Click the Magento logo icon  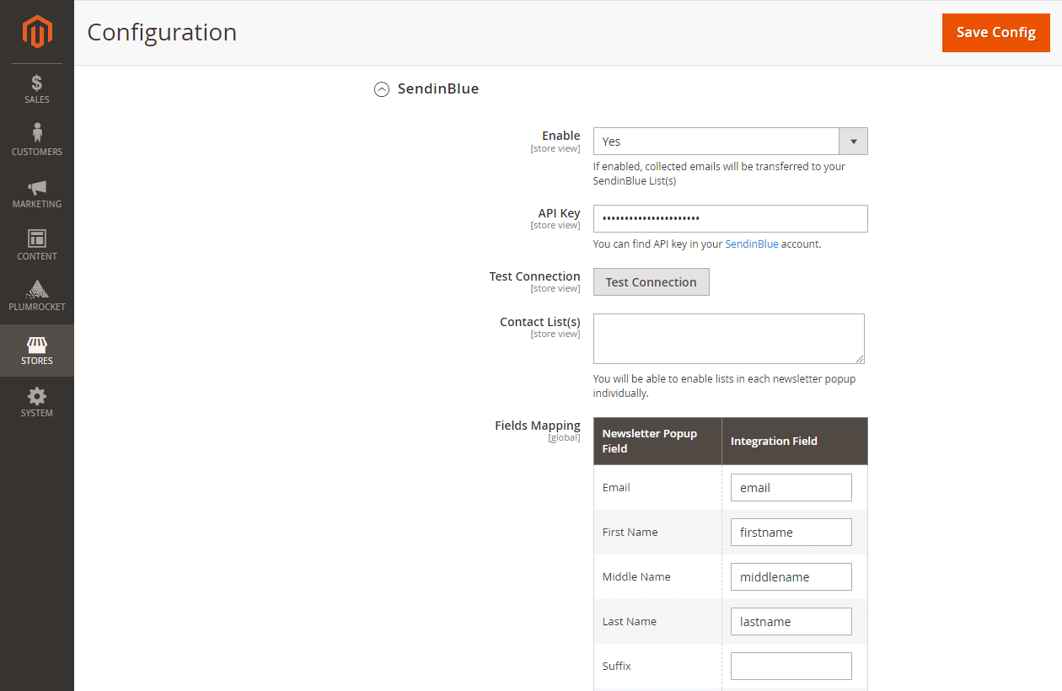tap(37, 32)
